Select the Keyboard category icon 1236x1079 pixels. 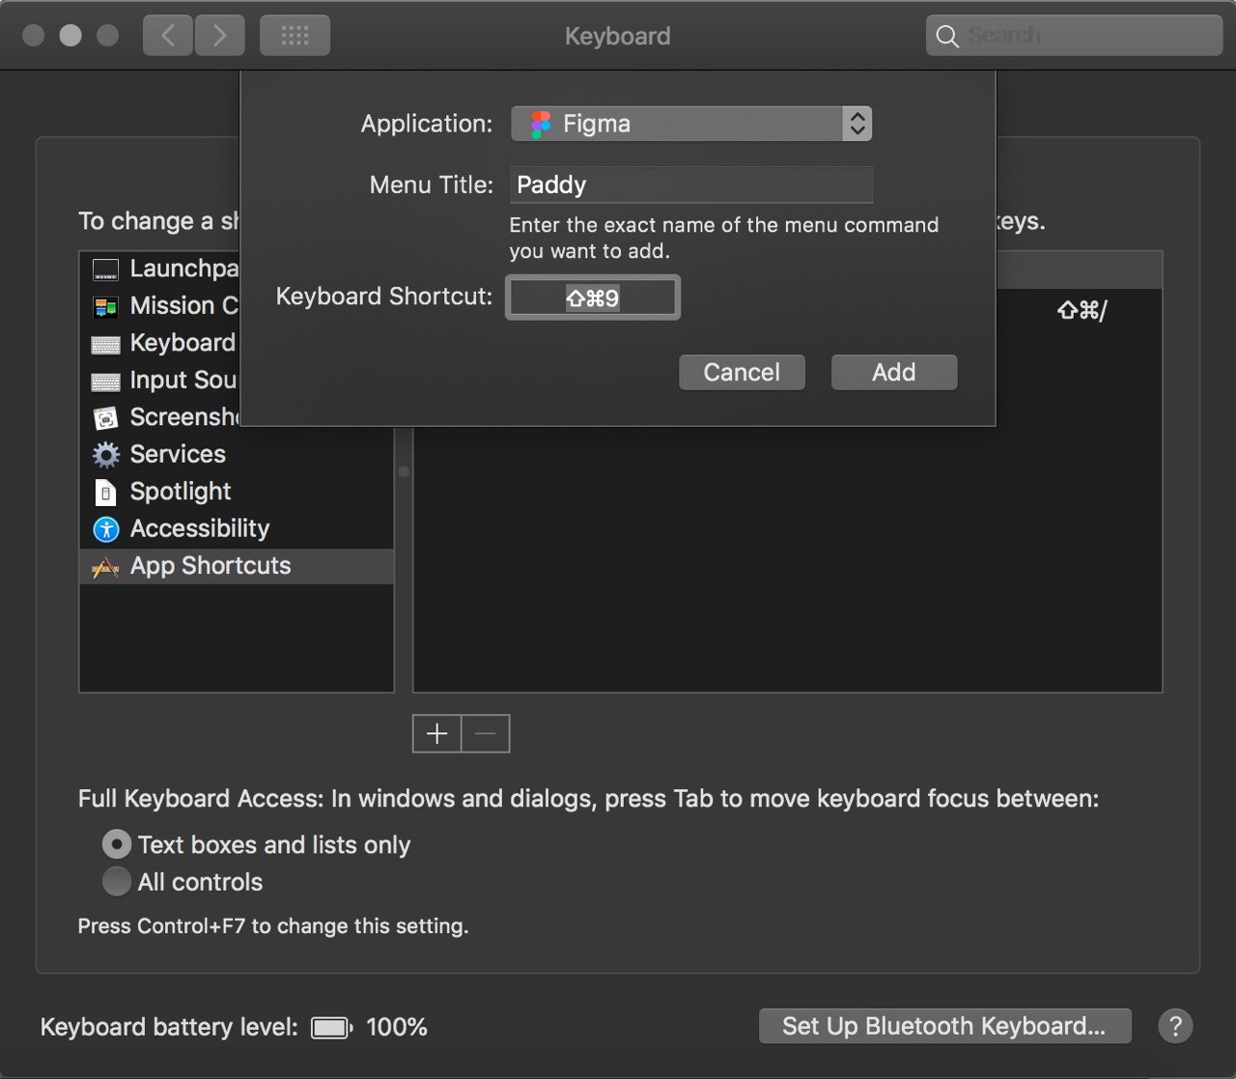(105, 345)
